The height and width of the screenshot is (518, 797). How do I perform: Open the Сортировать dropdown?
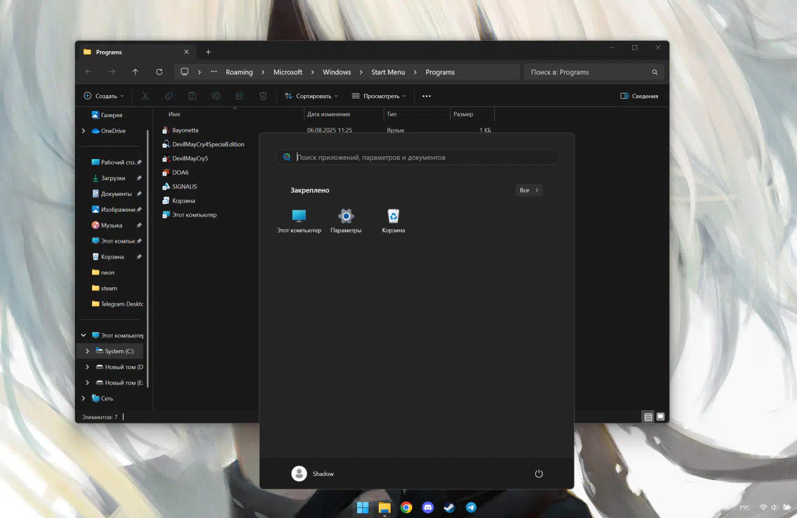point(311,96)
